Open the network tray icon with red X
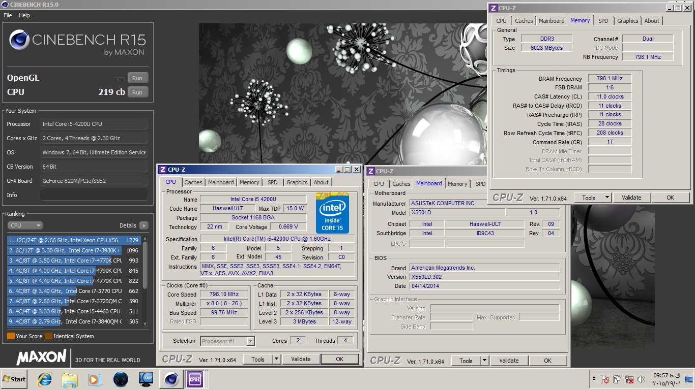The width and height of the screenshot is (695, 390). [629, 379]
